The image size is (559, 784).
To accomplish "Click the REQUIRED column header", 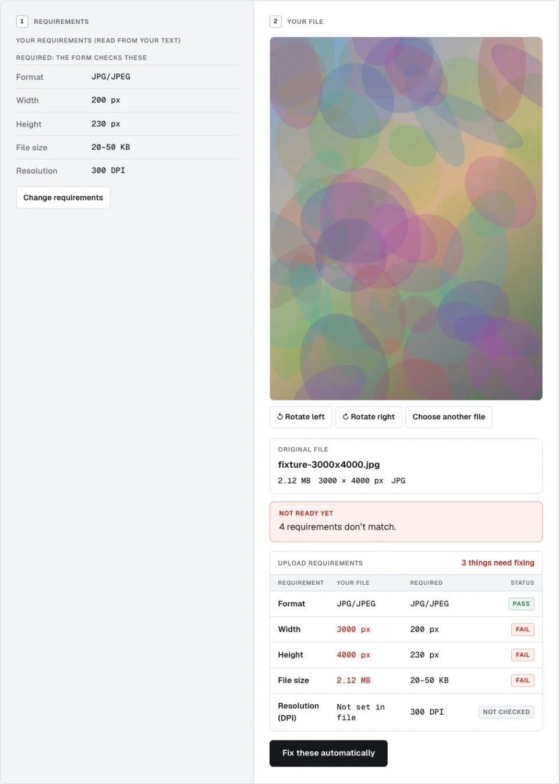I will click(x=426, y=582).
